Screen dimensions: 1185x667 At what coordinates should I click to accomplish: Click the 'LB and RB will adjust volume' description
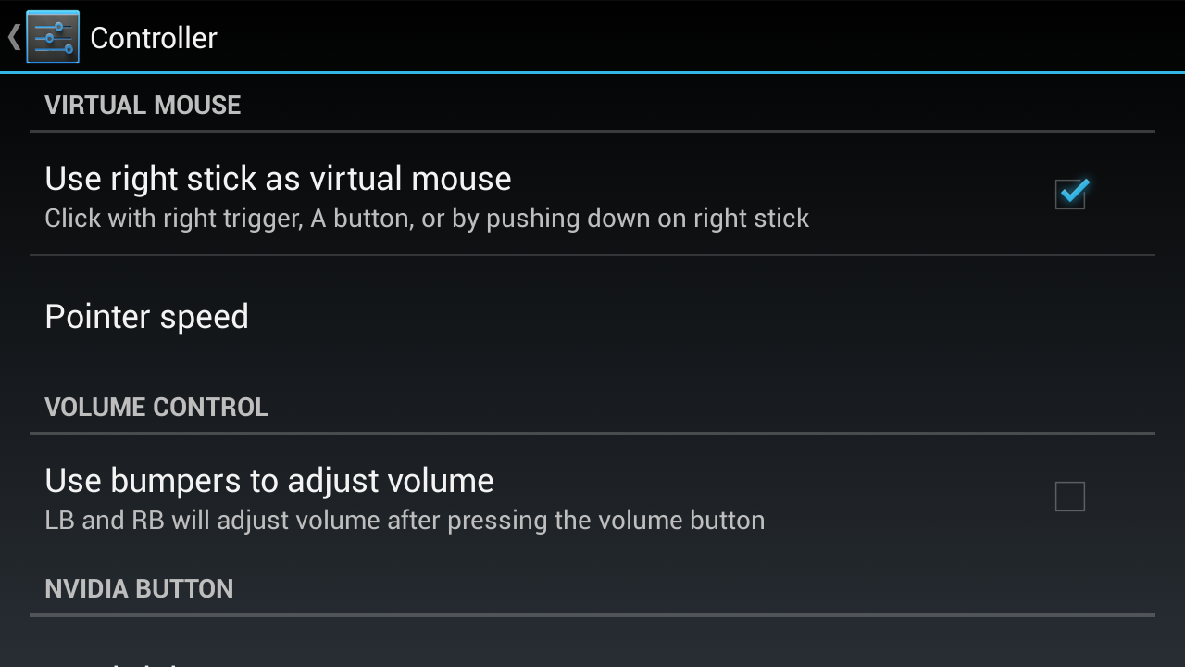point(405,521)
